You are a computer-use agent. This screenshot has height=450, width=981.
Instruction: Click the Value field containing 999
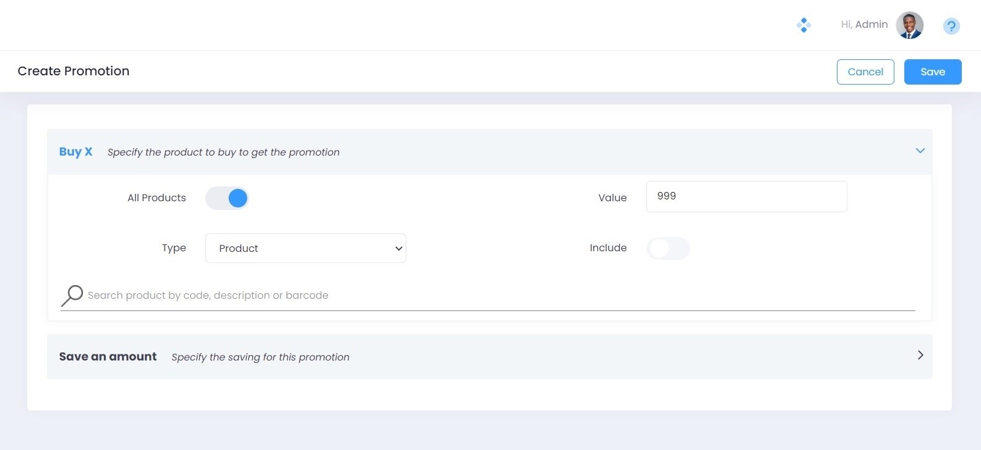click(x=746, y=196)
